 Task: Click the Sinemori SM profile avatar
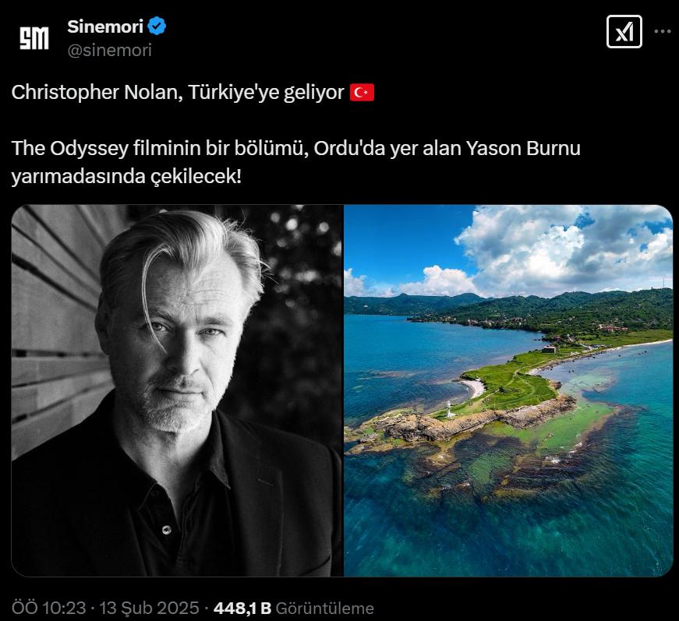34,38
